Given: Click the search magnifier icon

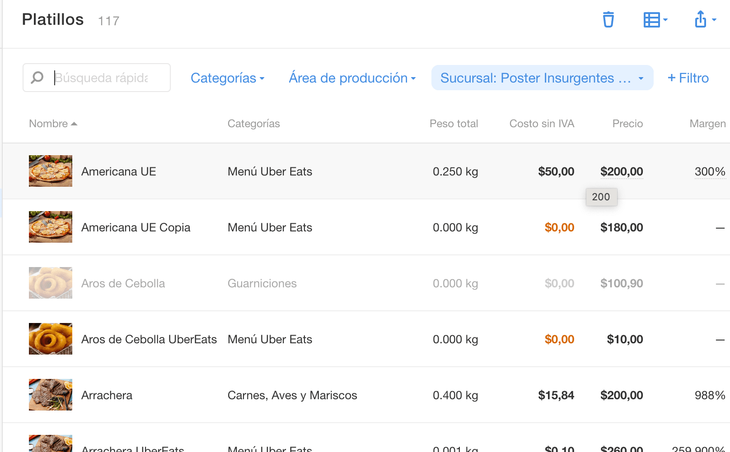Looking at the screenshot, I should [x=37, y=77].
